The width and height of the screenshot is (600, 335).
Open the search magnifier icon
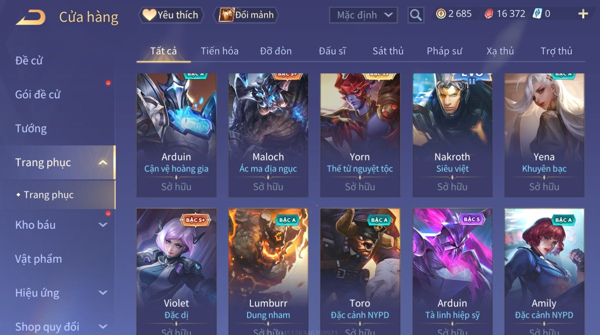coord(416,15)
